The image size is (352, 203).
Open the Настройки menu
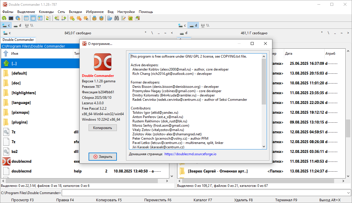tap(126, 12)
